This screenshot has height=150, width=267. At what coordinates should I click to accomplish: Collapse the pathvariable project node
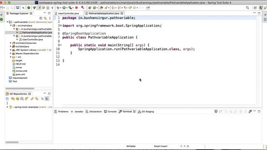point(8,22)
